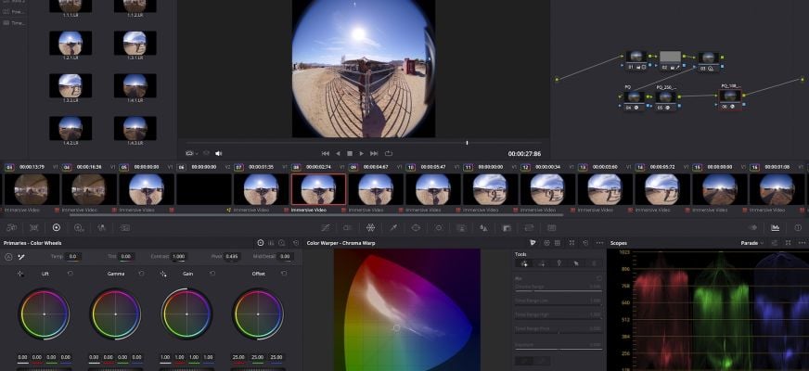Pick white point beside Gain
This screenshot has width=809, height=371.
point(163,274)
